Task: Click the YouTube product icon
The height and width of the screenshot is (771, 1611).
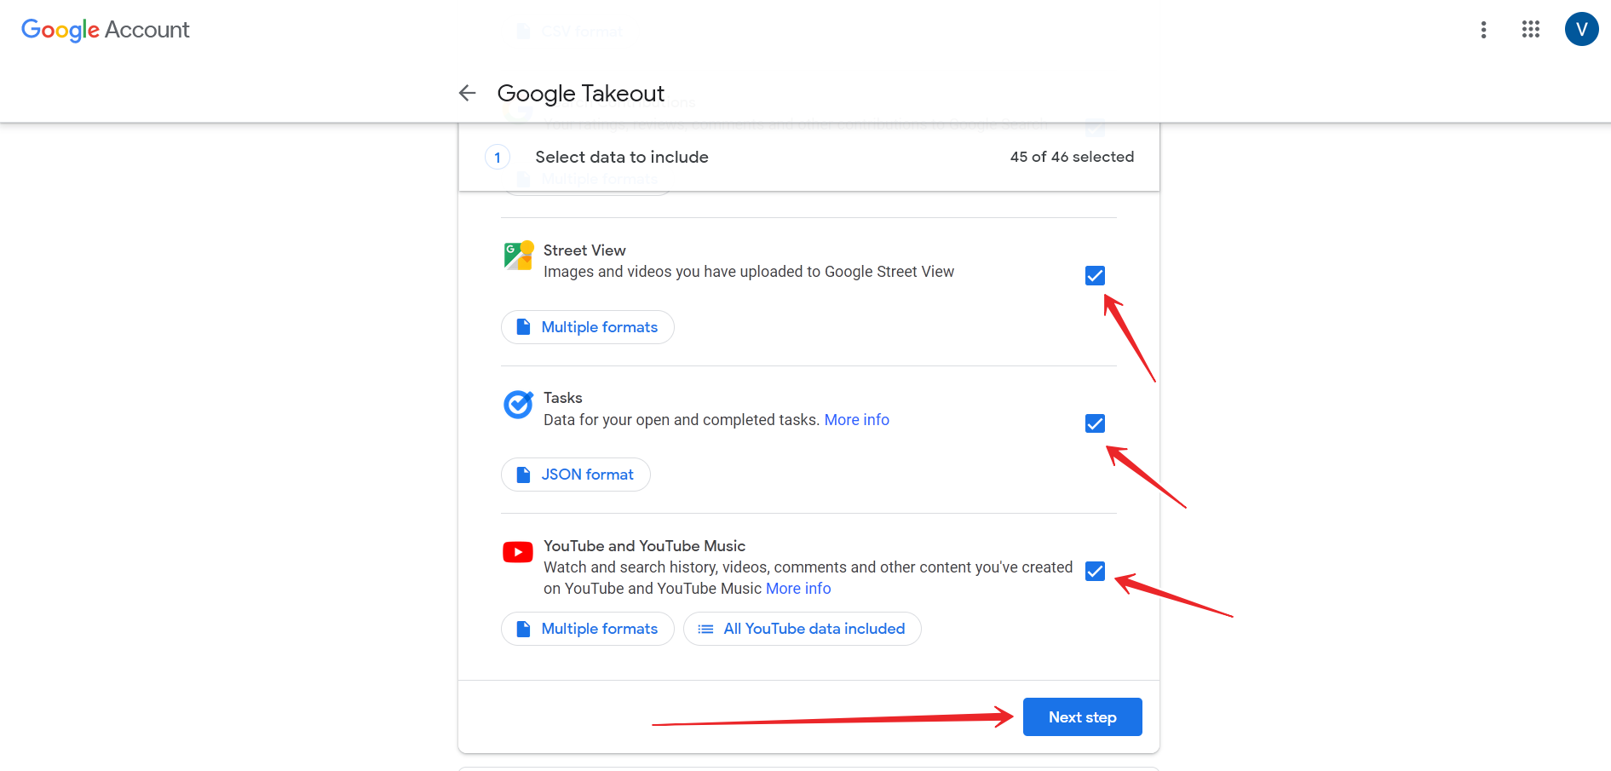Action: (518, 552)
